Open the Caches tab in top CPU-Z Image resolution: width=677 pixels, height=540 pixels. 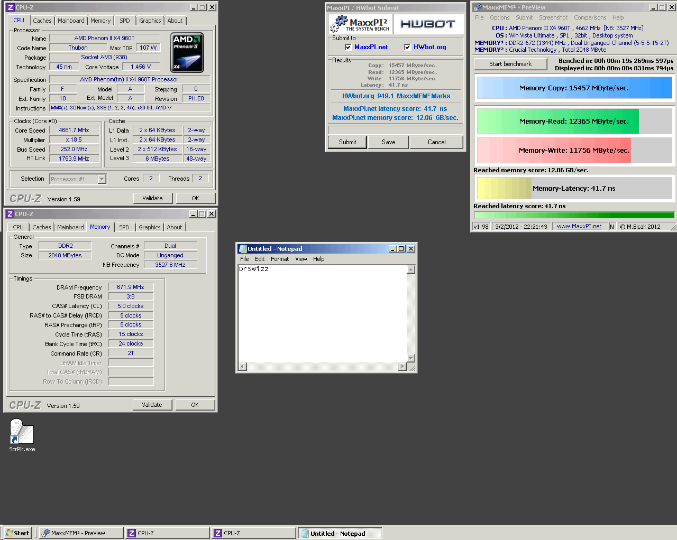tap(42, 21)
